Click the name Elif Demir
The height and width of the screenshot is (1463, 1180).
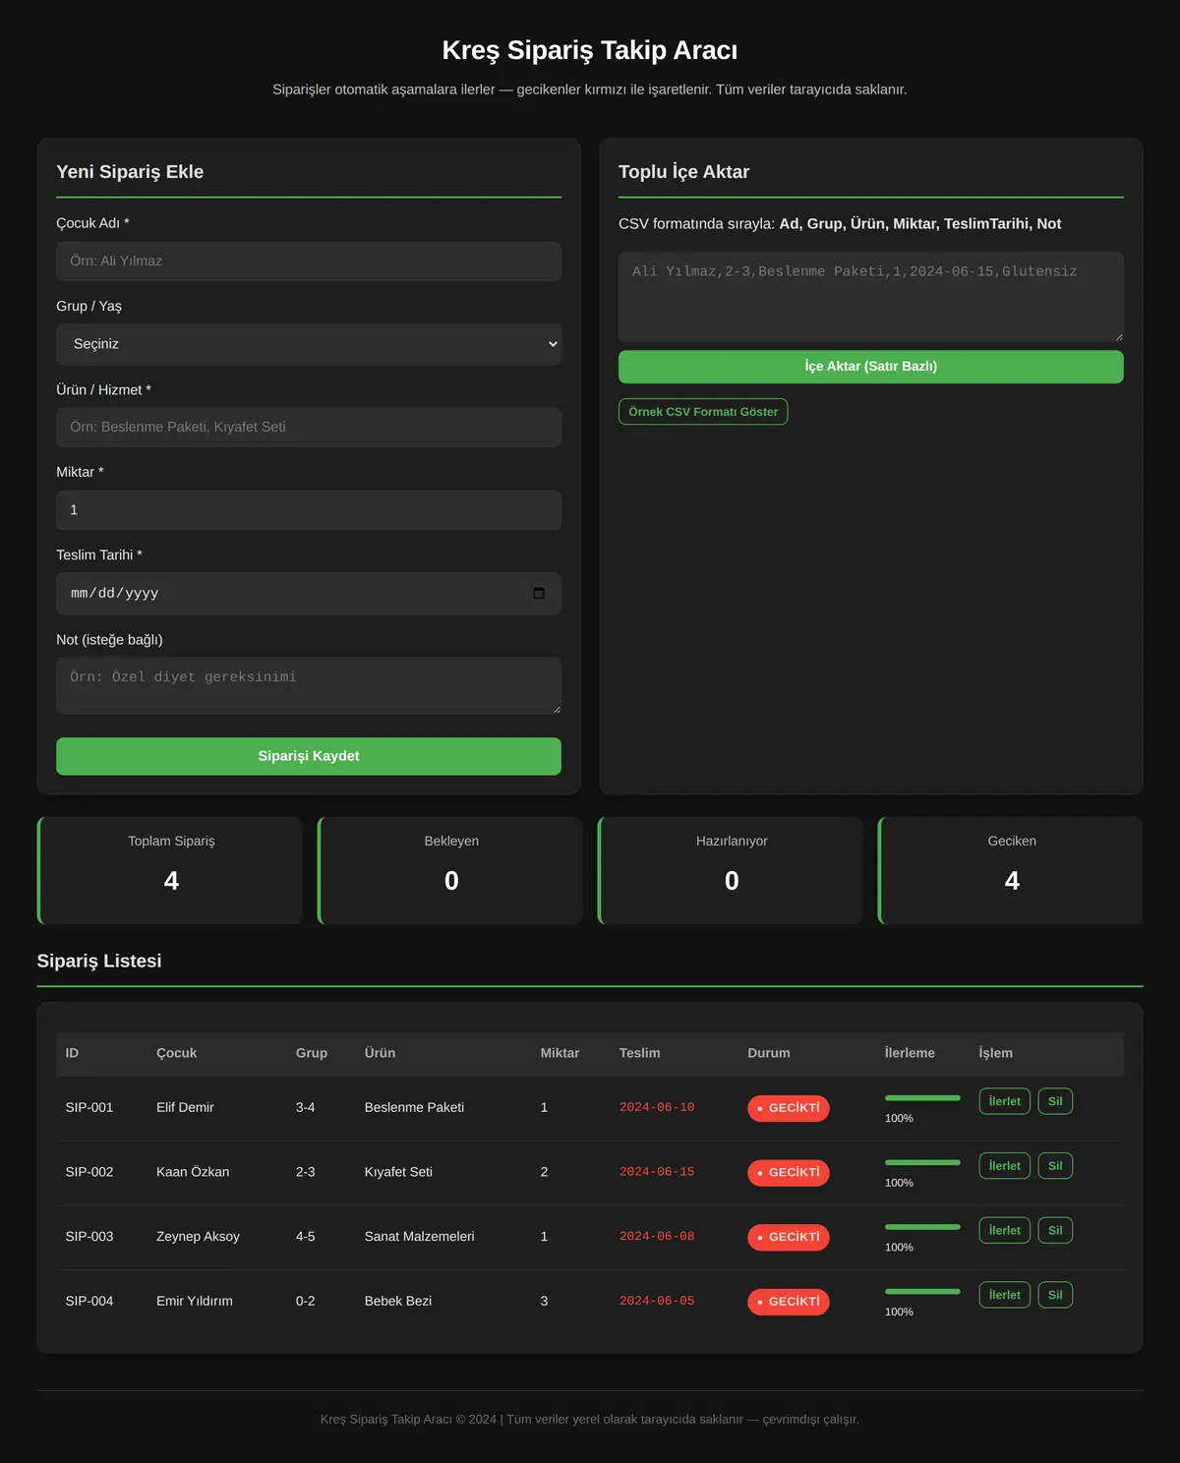pos(185,1107)
